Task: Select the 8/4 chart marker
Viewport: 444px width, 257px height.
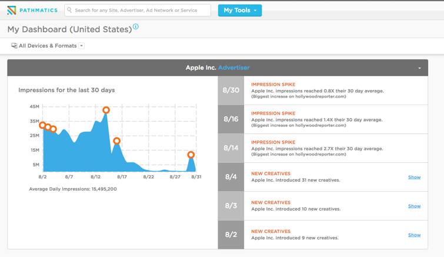Action: [54, 129]
